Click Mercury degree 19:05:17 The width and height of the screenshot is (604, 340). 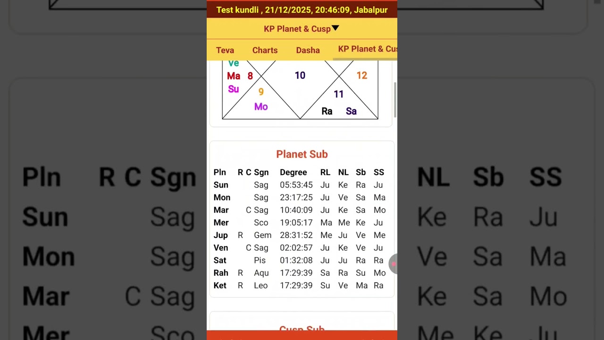point(296,222)
